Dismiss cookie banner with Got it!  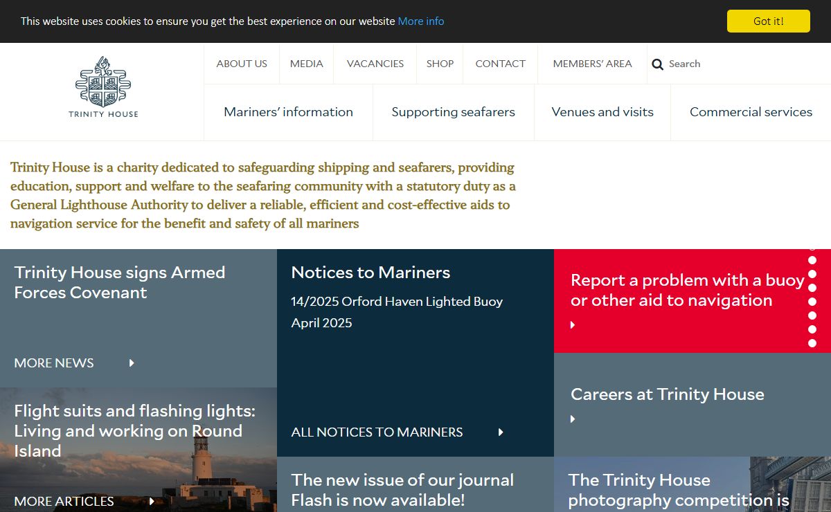pos(768,21)
